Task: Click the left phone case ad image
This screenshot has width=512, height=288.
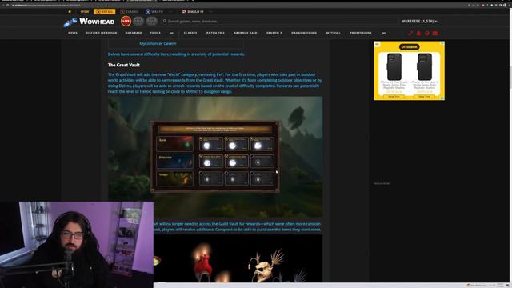Action: coord(394,67)
